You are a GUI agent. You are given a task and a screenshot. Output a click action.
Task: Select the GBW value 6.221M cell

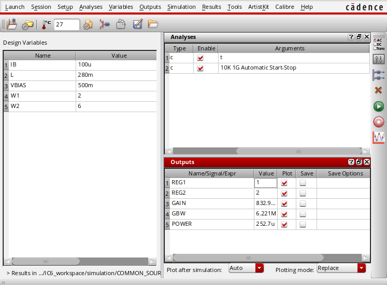[x=266, y=213]
